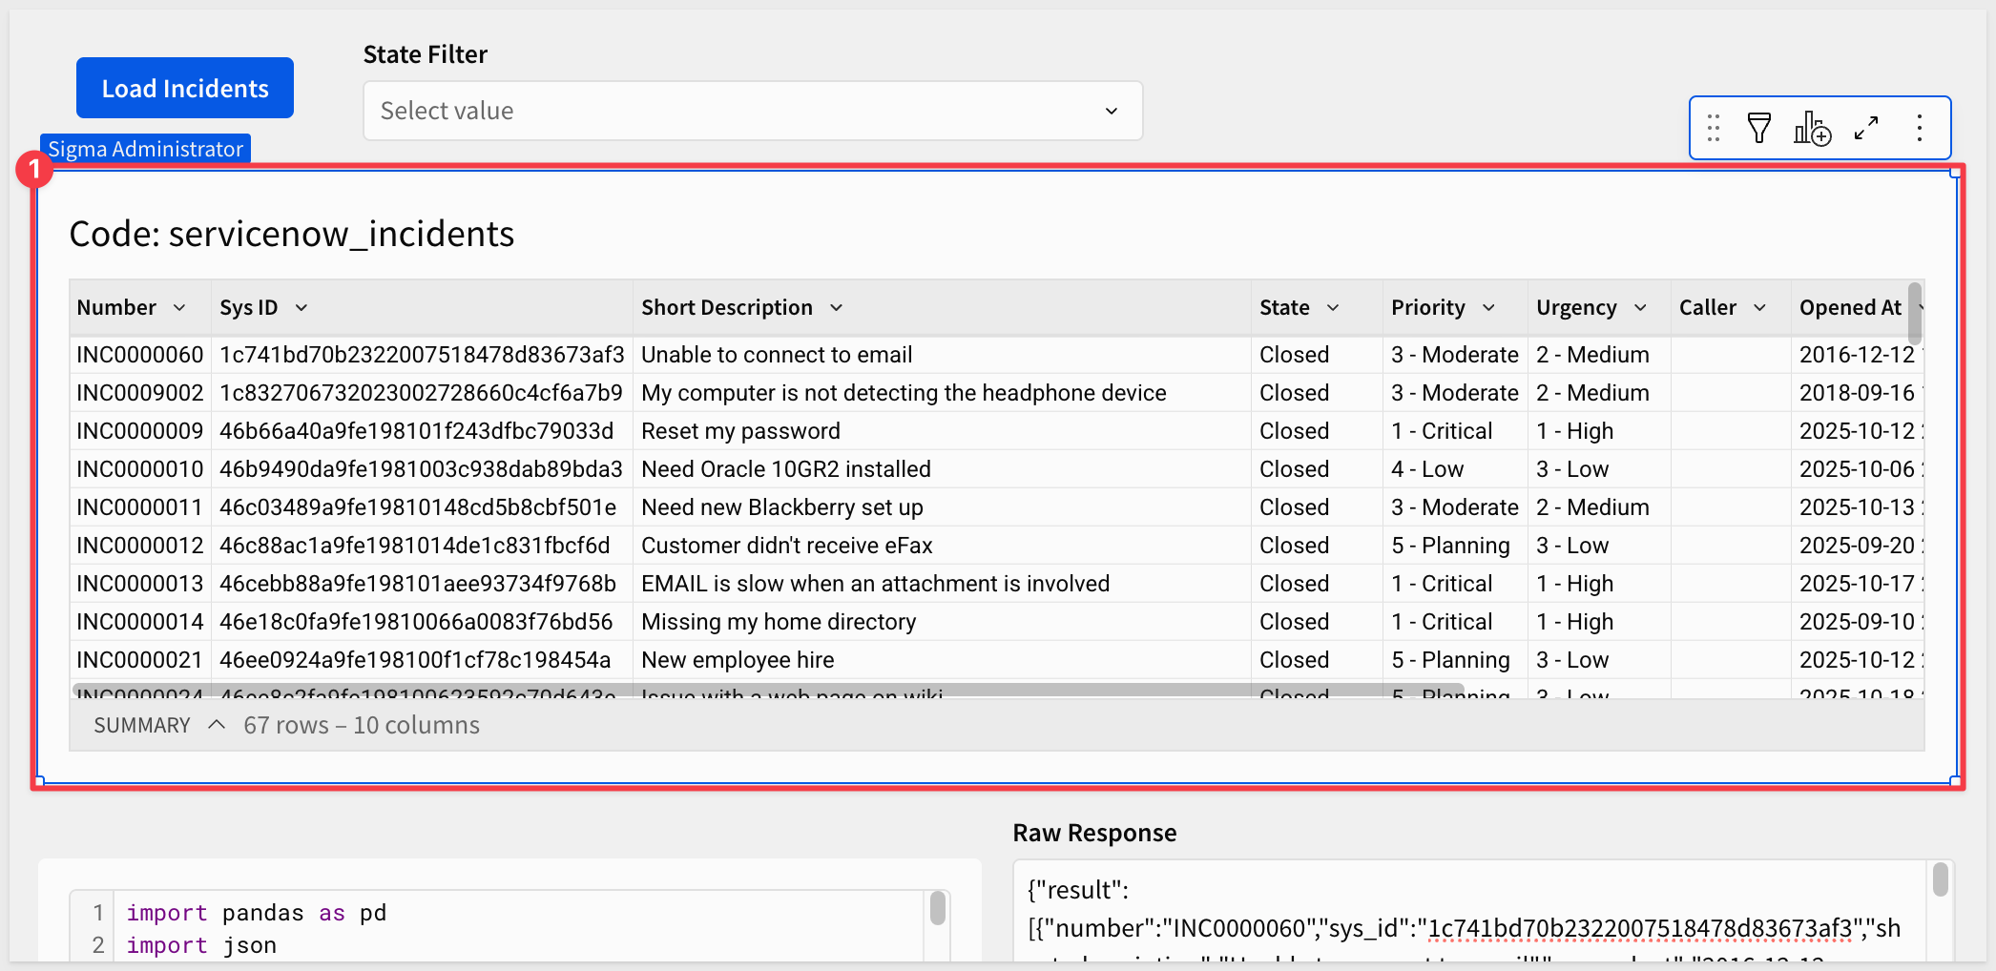Screen dimensions: 1996x971
Task: Open the Priority column menu
Action: click(x=1488, y=307)
